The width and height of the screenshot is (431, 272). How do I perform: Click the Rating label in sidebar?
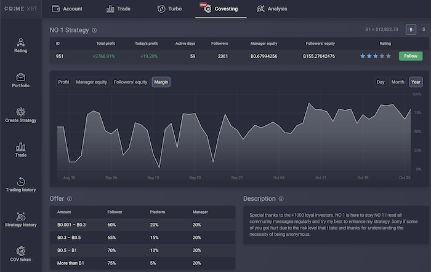20,51
